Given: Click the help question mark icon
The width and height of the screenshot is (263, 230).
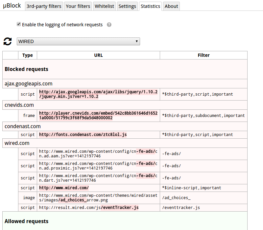Looking at the screenshot, I should point(109,25).
